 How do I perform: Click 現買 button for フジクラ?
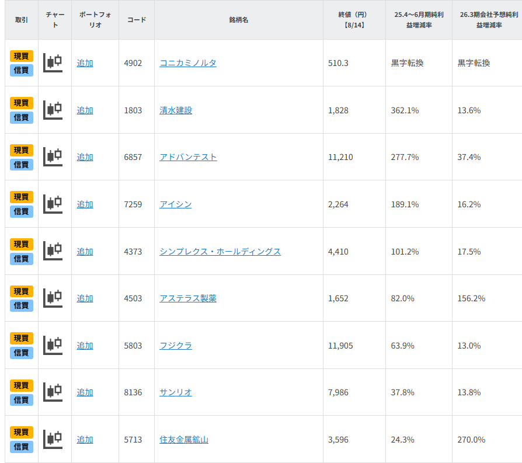[21, 338]
